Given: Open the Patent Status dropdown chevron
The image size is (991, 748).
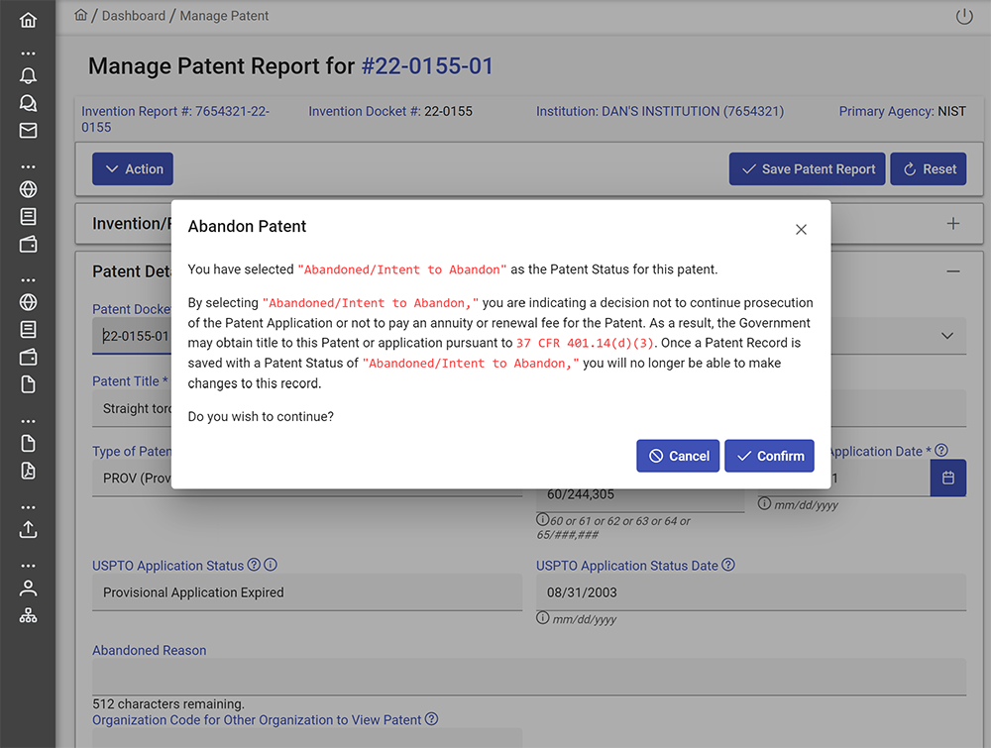Looking at the screenshot, I should (x=946, y=336).
